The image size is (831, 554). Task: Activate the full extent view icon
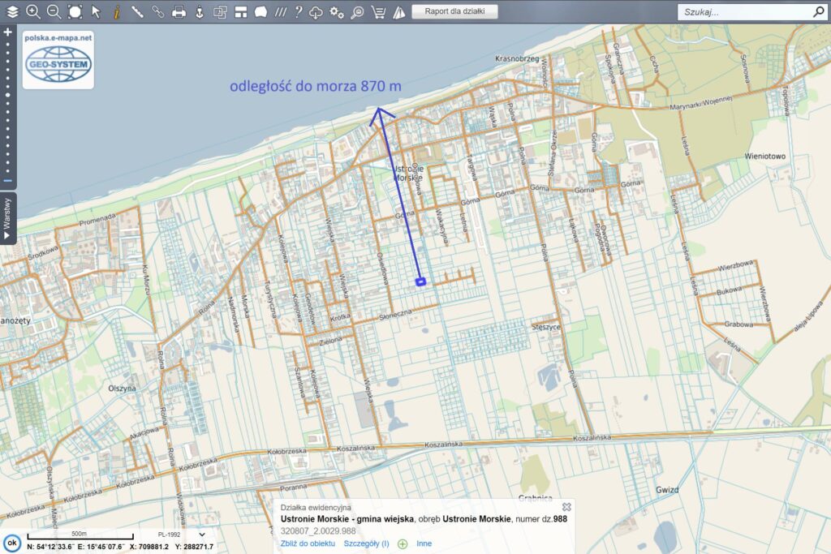[x=75, y=11]
